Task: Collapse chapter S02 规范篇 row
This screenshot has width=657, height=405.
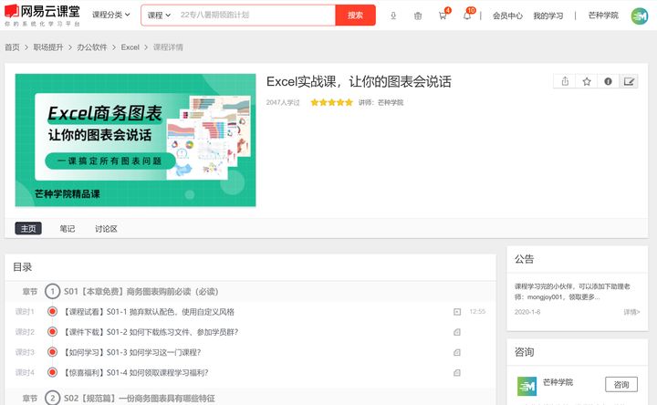Action: pos(250,398)
